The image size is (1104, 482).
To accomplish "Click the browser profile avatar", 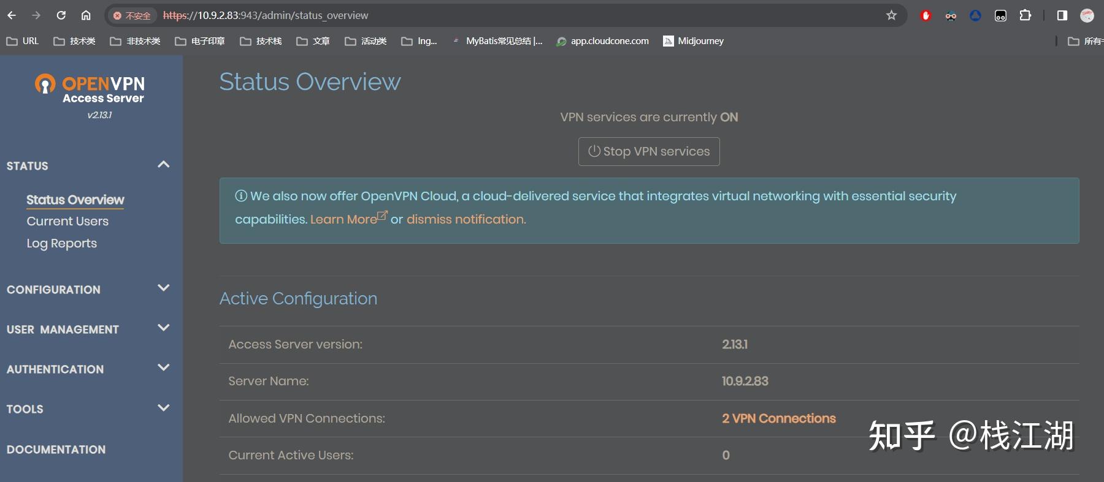I will pyautogui.click(x=1087, y=15).
